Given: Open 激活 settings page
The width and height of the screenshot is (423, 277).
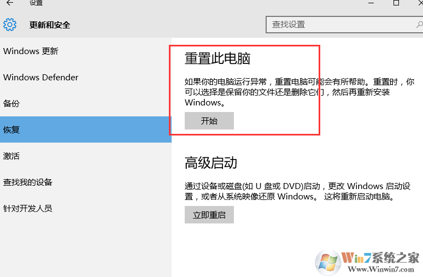Looking at the screenshot, I should (85, 156).
